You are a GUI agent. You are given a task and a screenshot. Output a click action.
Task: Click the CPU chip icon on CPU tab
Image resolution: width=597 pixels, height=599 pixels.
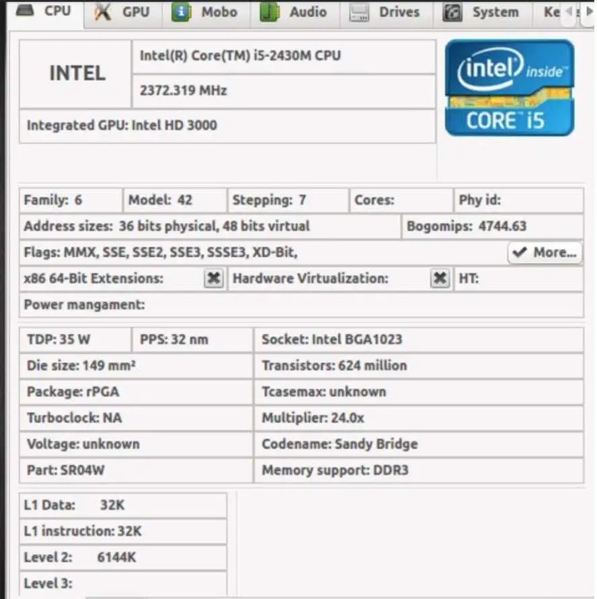point(25,10)
